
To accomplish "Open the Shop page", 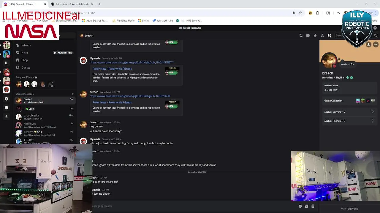I will (x=45, y=60).
